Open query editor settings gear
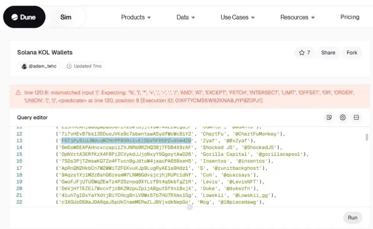The height and width of the screenshot is (229, 373). 343,117
